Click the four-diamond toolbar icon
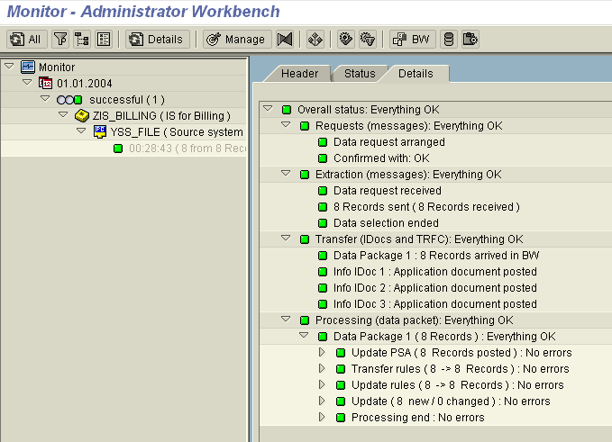Screen dimensions: 612x442 point(315,40)
